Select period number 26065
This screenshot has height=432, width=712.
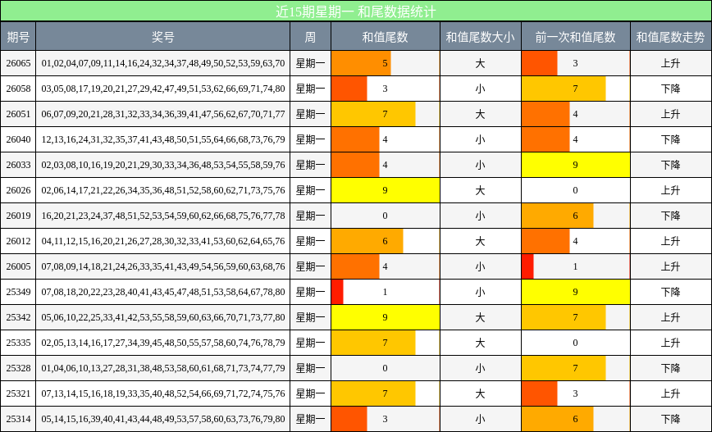[18, 63]
